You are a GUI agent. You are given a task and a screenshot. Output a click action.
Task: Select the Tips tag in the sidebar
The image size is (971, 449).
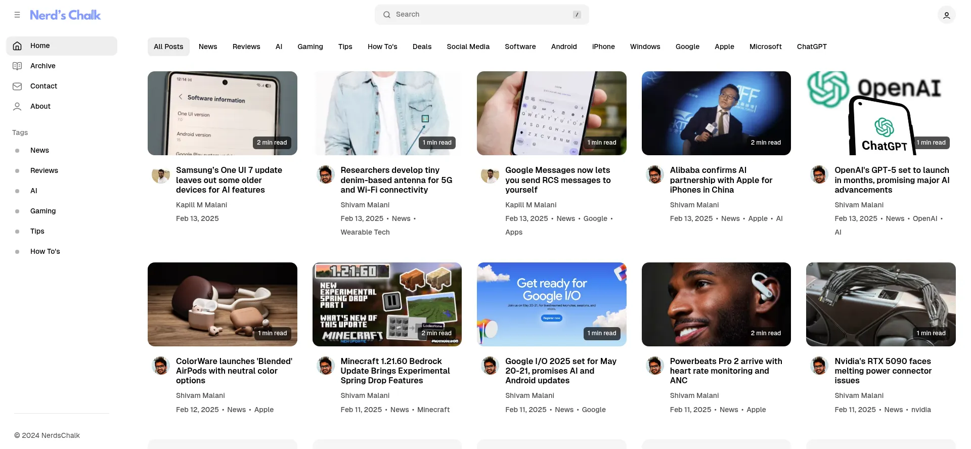tap(37, 231)
